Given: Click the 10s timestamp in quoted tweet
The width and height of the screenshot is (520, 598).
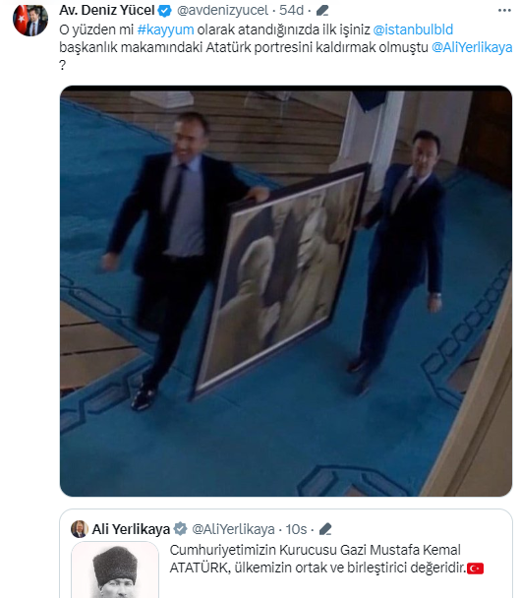Looking at the screenshot, I should 296,529.
